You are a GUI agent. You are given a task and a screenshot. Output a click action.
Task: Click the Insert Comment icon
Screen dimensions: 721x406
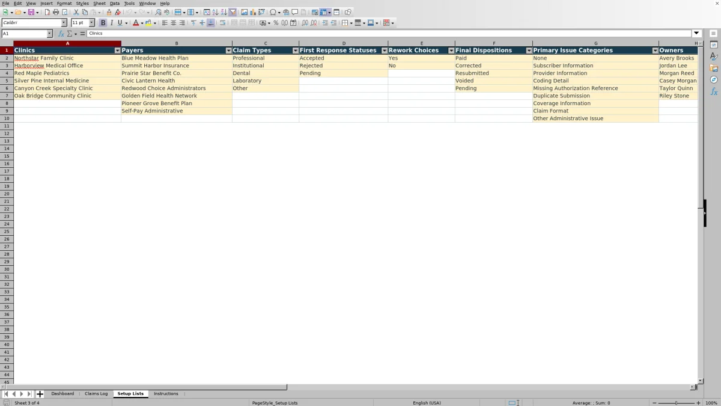tap(294, 12)
